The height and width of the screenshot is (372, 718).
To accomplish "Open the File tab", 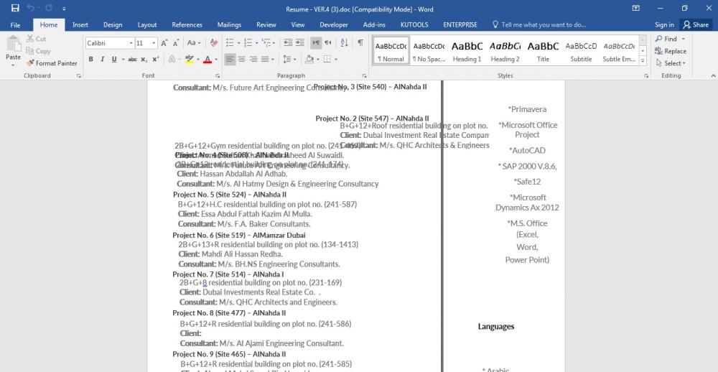I will click(x=15, y=24).
